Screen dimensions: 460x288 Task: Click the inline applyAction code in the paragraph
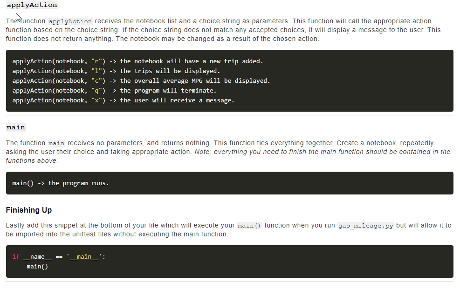(x=70, y=21)
